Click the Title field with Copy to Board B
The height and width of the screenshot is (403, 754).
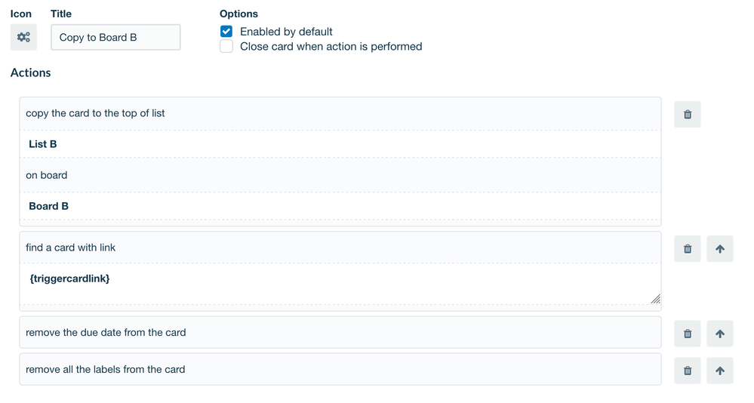pos(115,37)
